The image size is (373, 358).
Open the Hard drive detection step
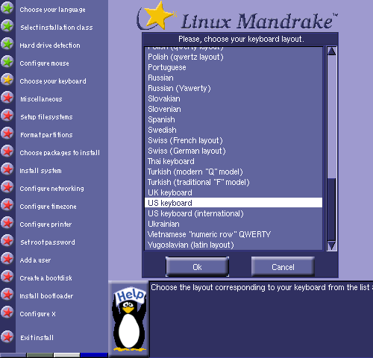[50, 45]
